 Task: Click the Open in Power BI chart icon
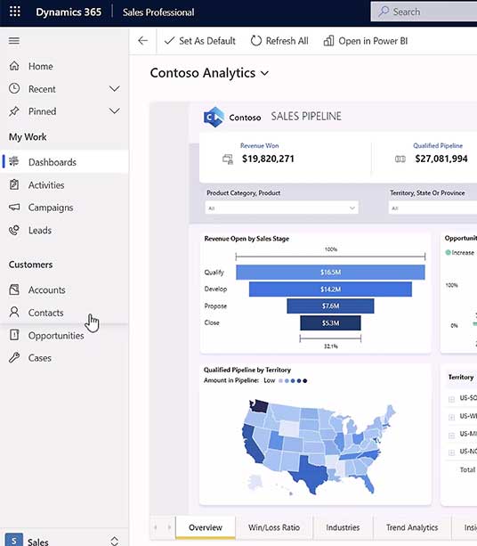coord(328,41)
